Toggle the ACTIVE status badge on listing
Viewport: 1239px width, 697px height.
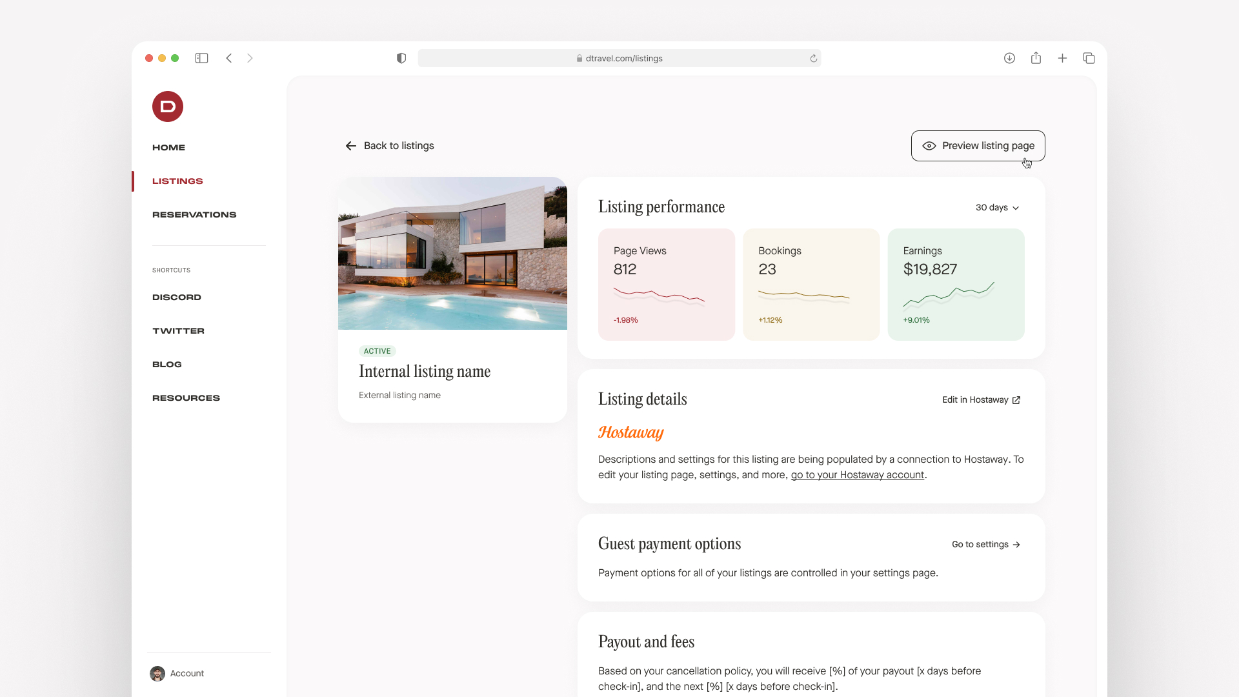(377, 350)
